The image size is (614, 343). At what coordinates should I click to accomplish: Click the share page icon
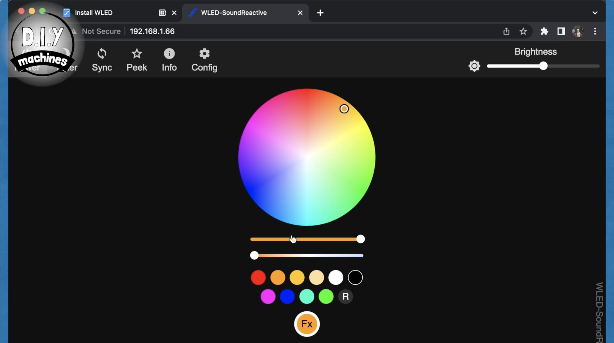click(x=506, y=31)
